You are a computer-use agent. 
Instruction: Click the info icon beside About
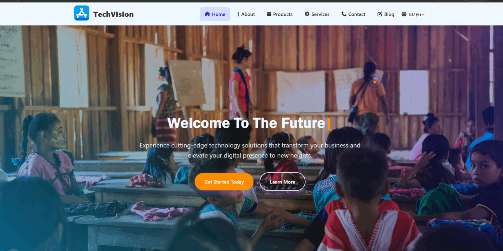click(238, 14)
